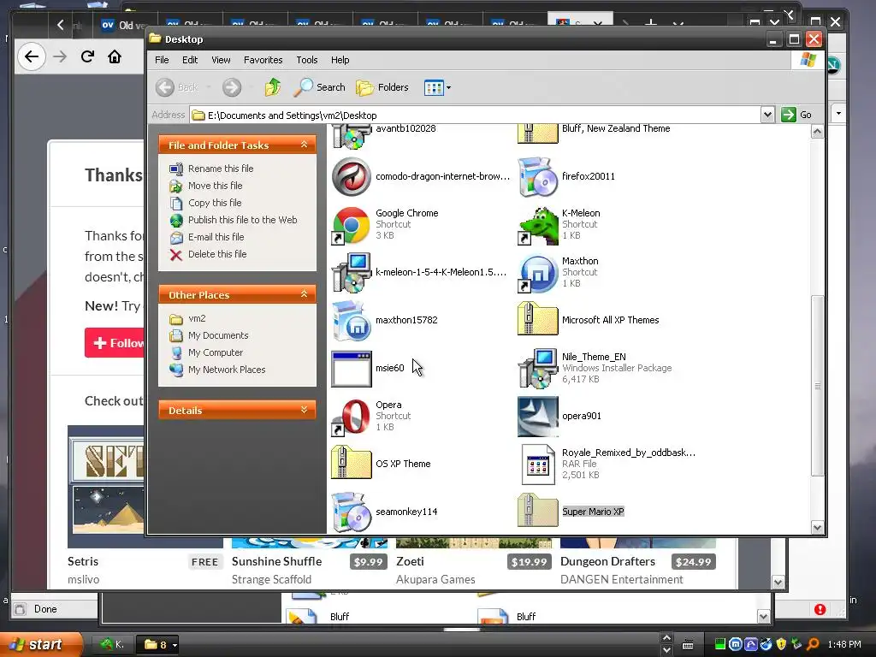Viewport: 876px width, 657px height.
Task: Select the Google Chrome shortcut
Action: click(386, 225)
